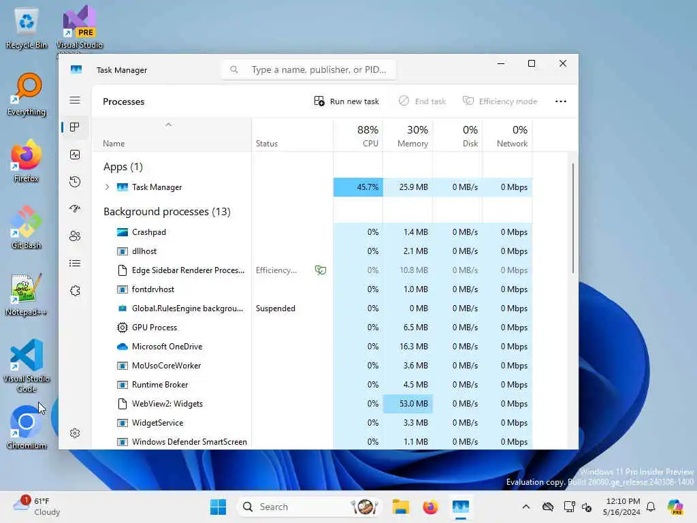Click the Run new task button

tap(346, 101)
